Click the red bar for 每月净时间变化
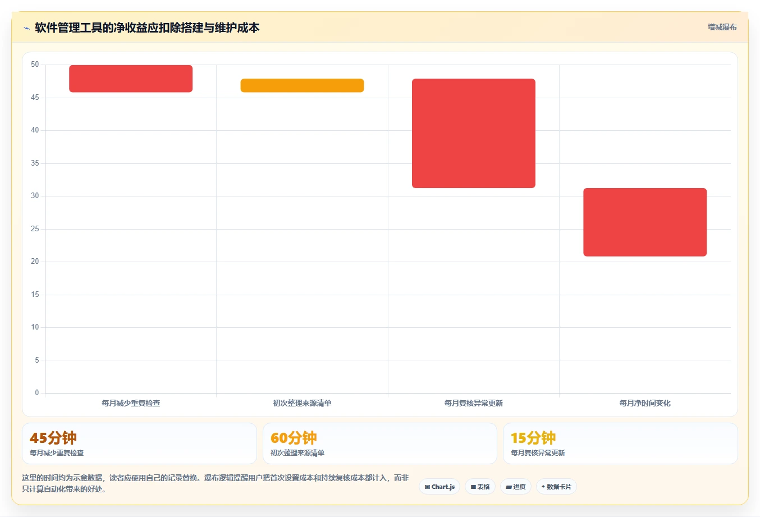 click(645, 222)
